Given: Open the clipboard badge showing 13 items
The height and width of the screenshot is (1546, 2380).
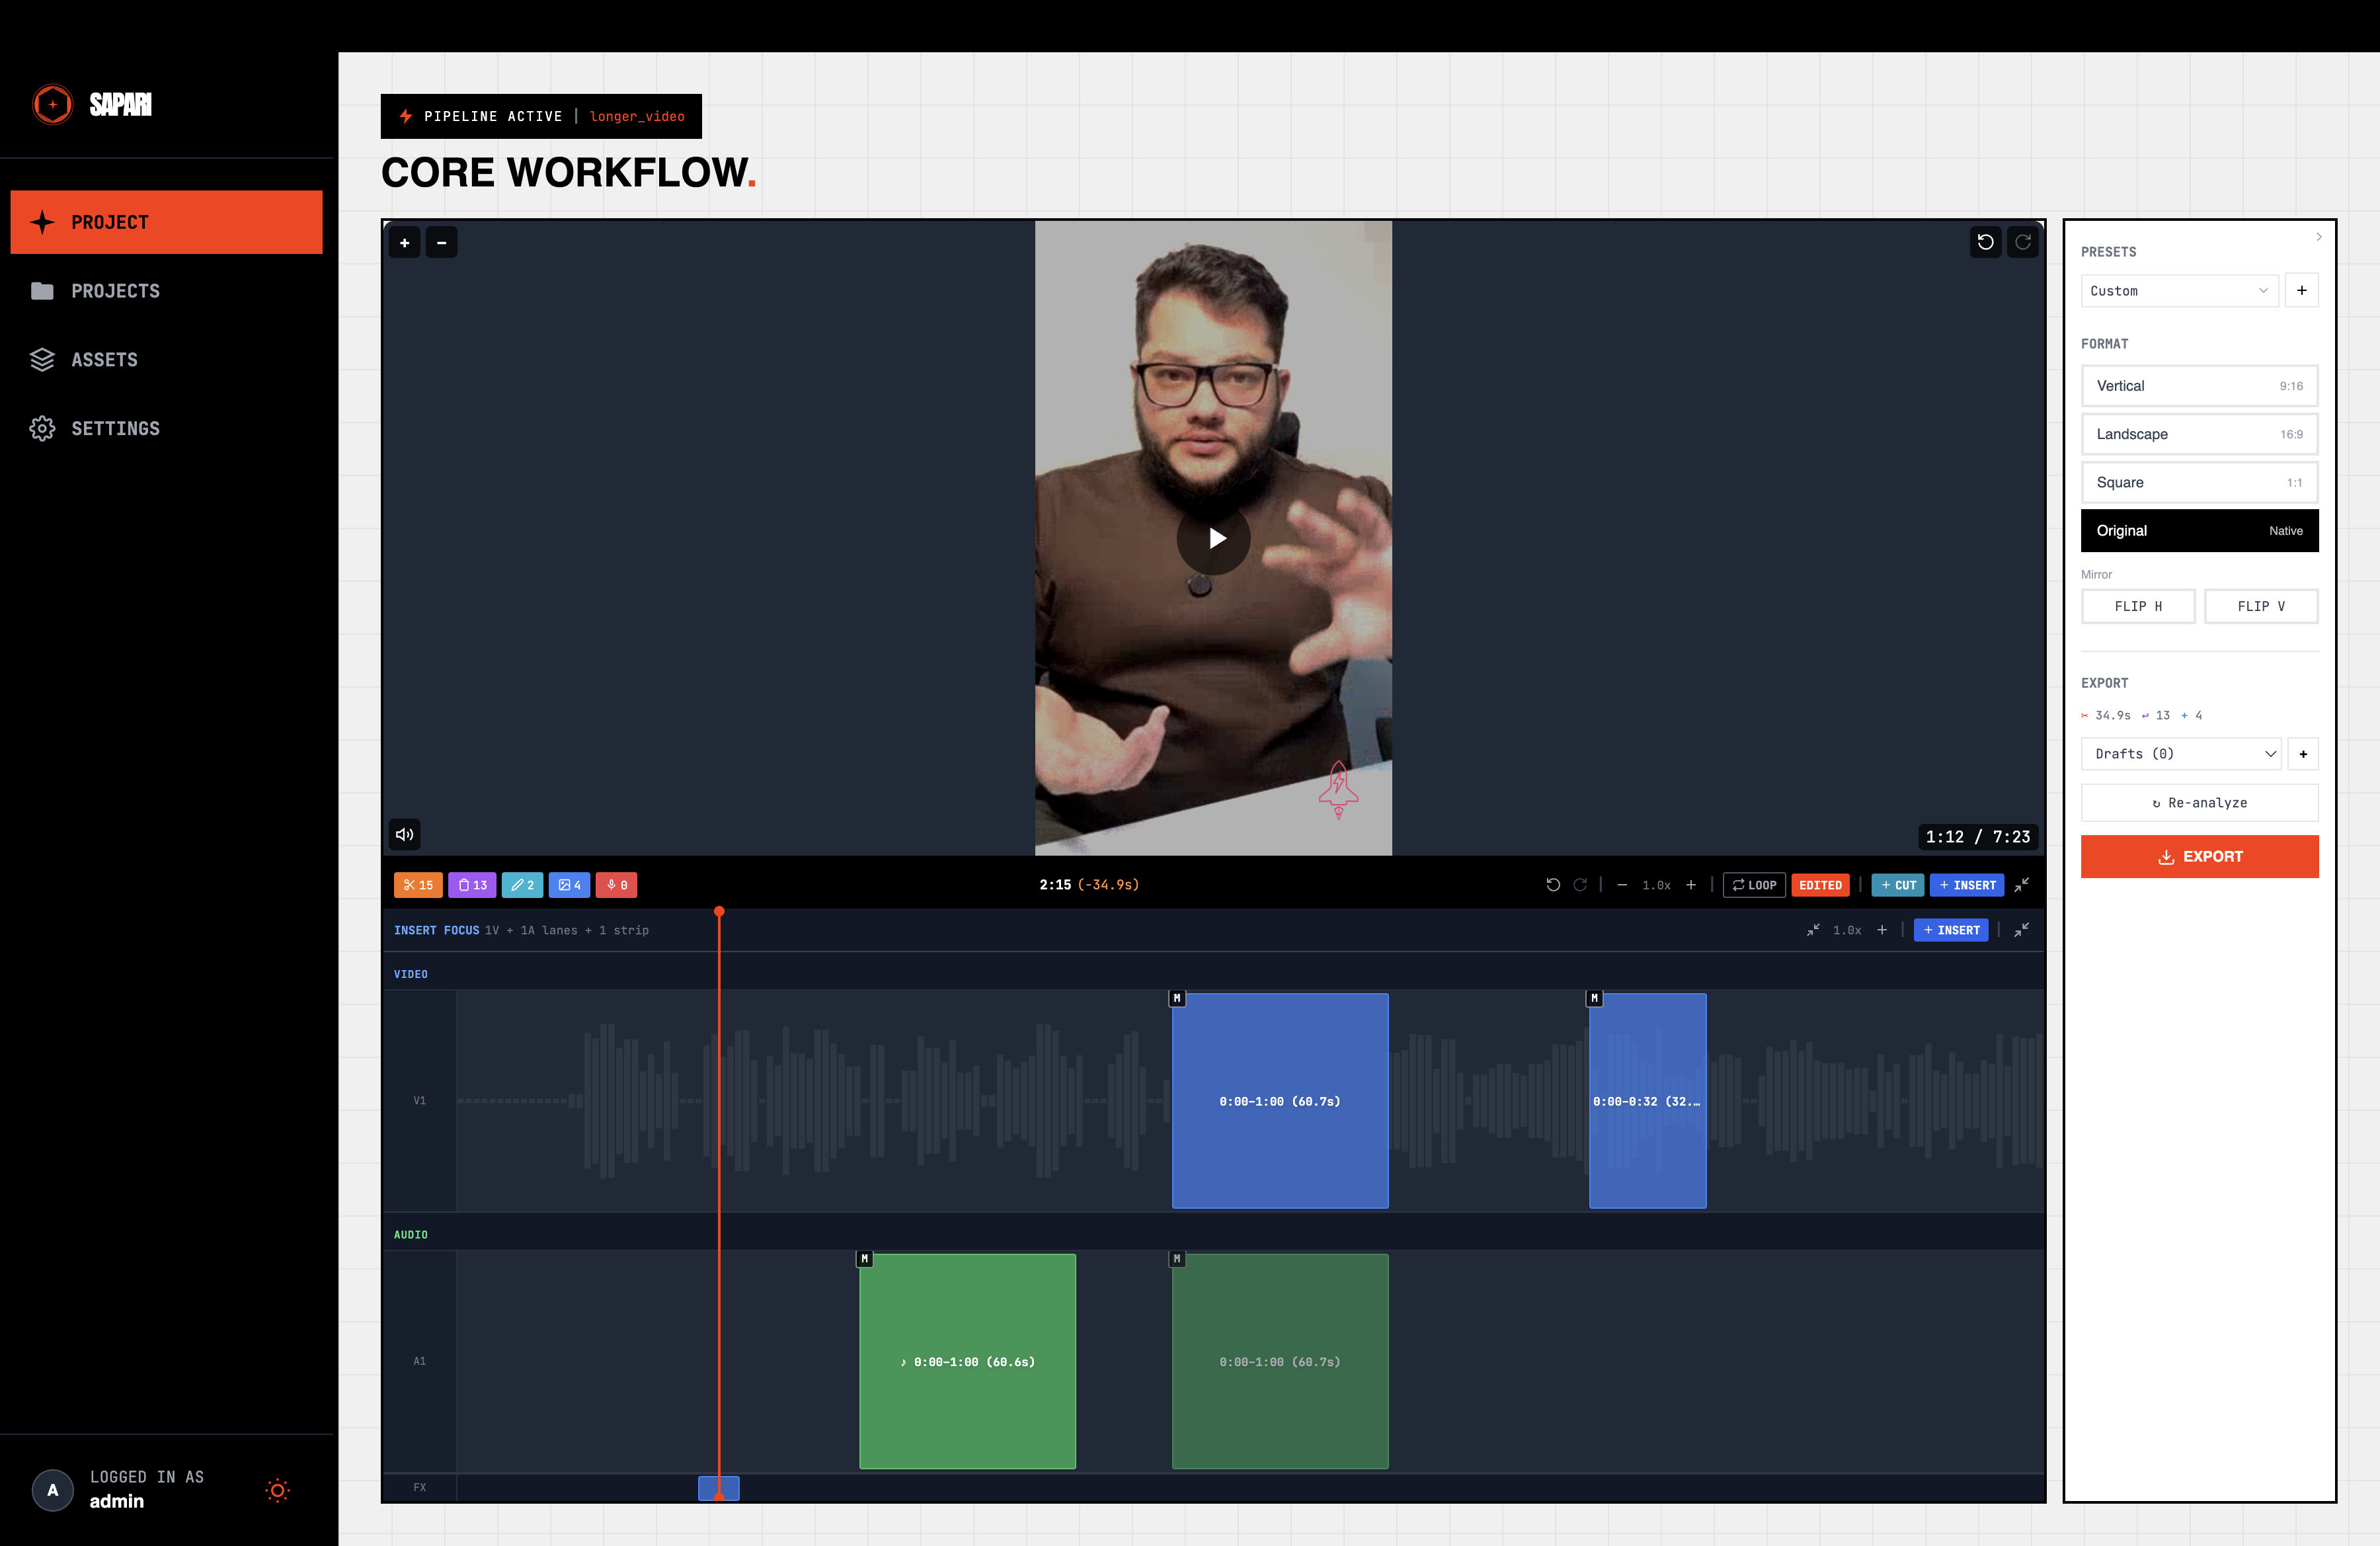Looking at the screenshot, I should pos(472,884).
